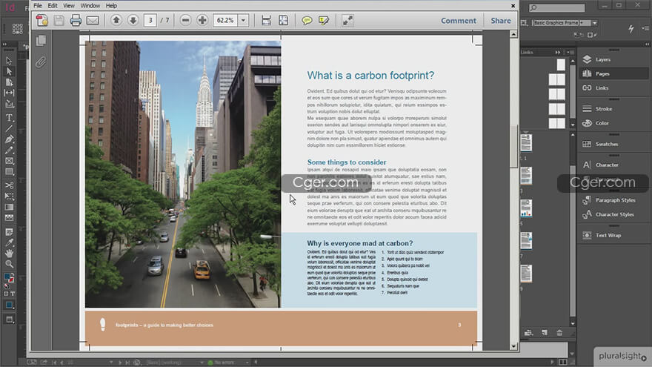652x367 pixels.
Task: Click the zoom out minus button
Action: click(185, 20)
